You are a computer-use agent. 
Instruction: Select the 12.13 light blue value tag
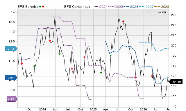[x=11, y=49]
